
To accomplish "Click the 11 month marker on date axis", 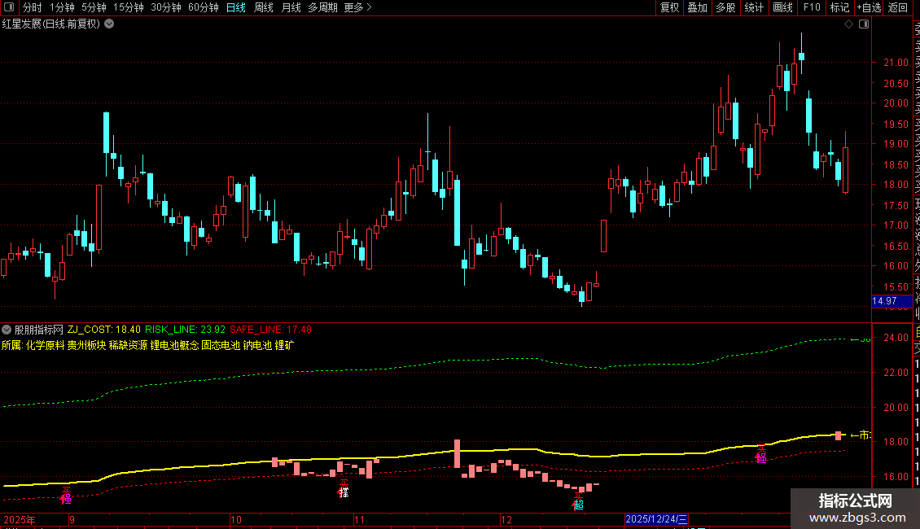I will 359,519.
